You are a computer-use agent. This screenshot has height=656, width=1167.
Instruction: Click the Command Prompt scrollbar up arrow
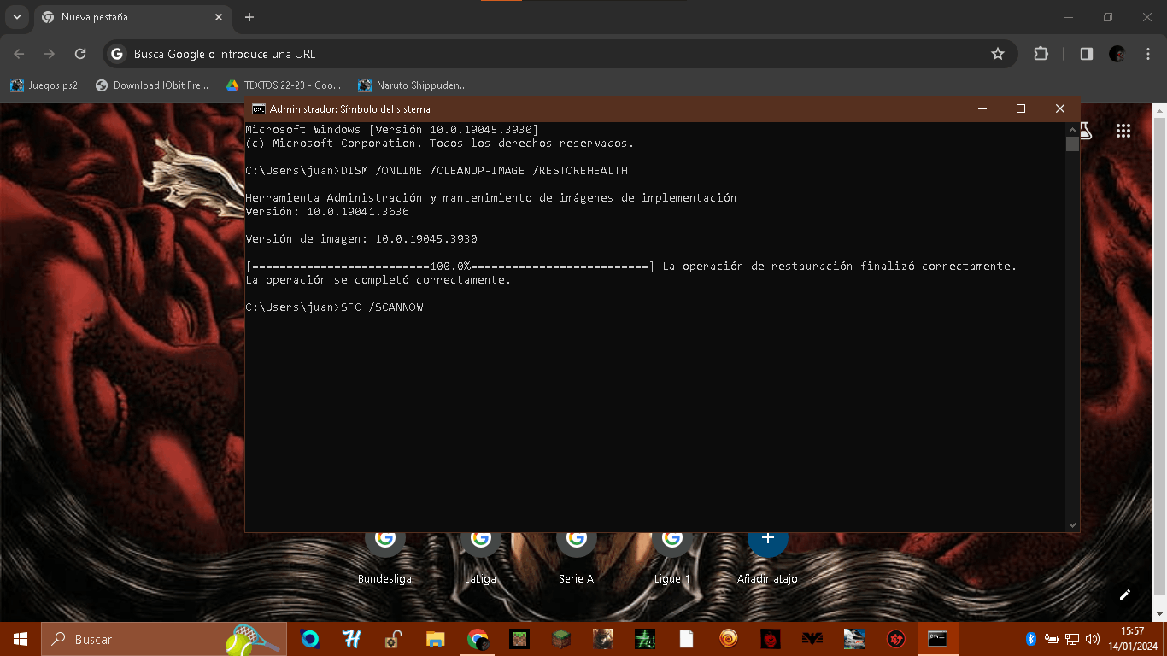click(1072, 129)
